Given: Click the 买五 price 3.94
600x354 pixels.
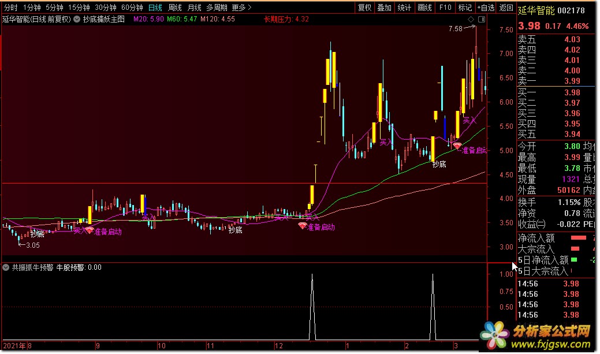Looking at the screenshot, I should tap(572, 134).
